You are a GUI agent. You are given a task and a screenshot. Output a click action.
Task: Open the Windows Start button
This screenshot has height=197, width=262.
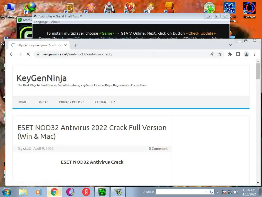coord(7,192)
